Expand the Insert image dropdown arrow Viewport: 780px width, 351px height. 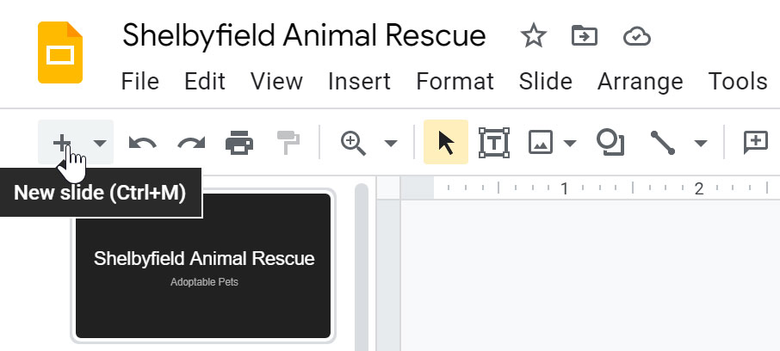pos(569,143)
